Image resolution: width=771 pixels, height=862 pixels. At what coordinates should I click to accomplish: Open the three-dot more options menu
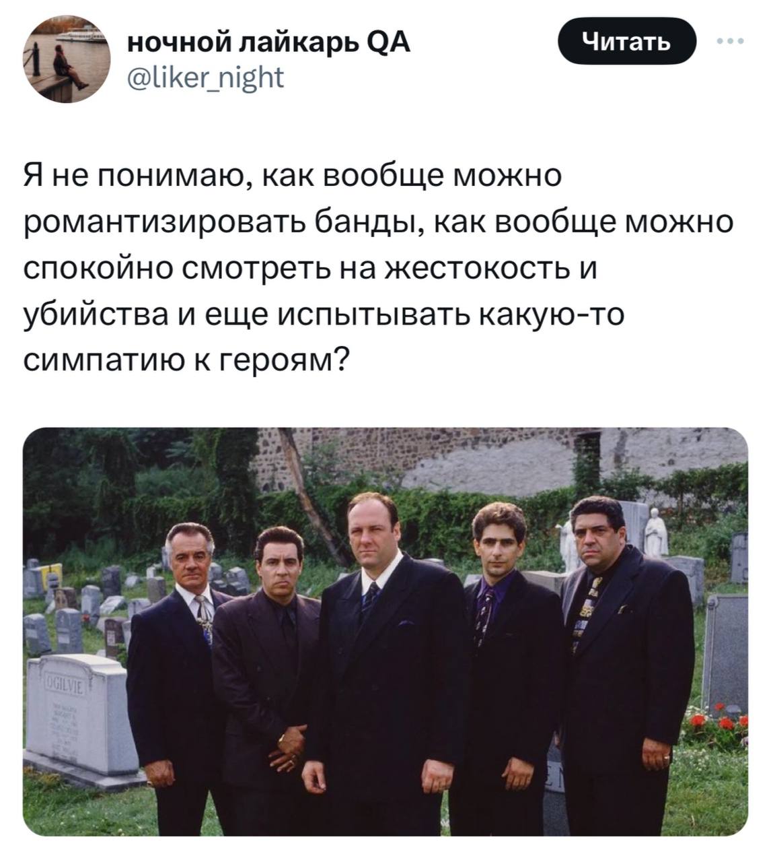point(730,42)
